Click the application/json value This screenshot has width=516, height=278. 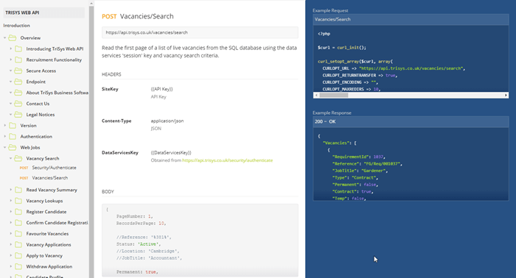(x=167, y=121)
